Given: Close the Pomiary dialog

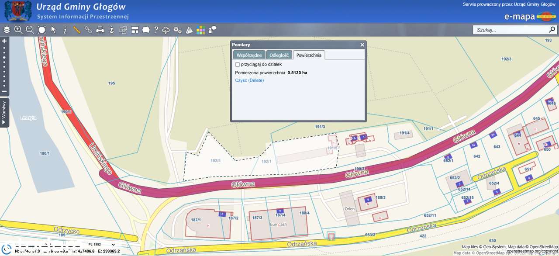Looking at the screenshot, I should tap(362, 45).
